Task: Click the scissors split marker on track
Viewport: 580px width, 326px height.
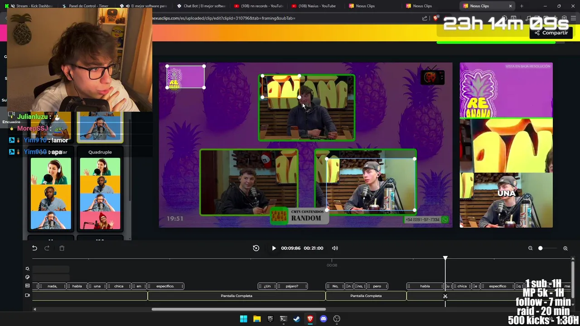Action: (445, 296)
